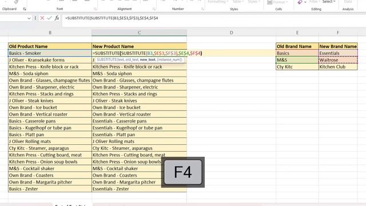Click the 'Waitrose' cell in column F
The width and height of the screenshot is (366, 206).
click(338, 60)
